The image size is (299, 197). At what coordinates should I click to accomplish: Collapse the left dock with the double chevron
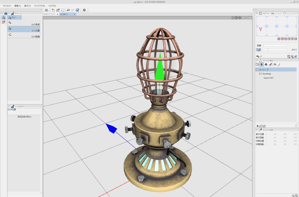(6, 10)
